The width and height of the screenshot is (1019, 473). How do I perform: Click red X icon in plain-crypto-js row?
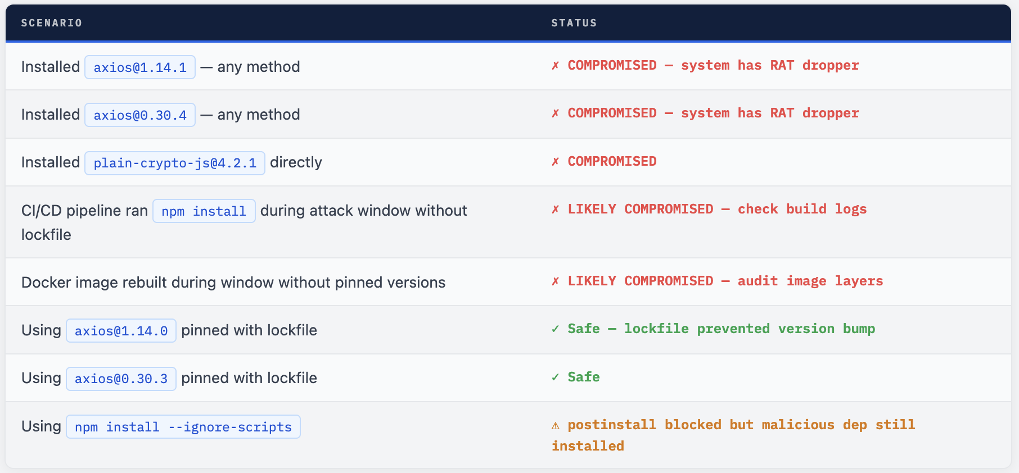(x=556, y=162)
